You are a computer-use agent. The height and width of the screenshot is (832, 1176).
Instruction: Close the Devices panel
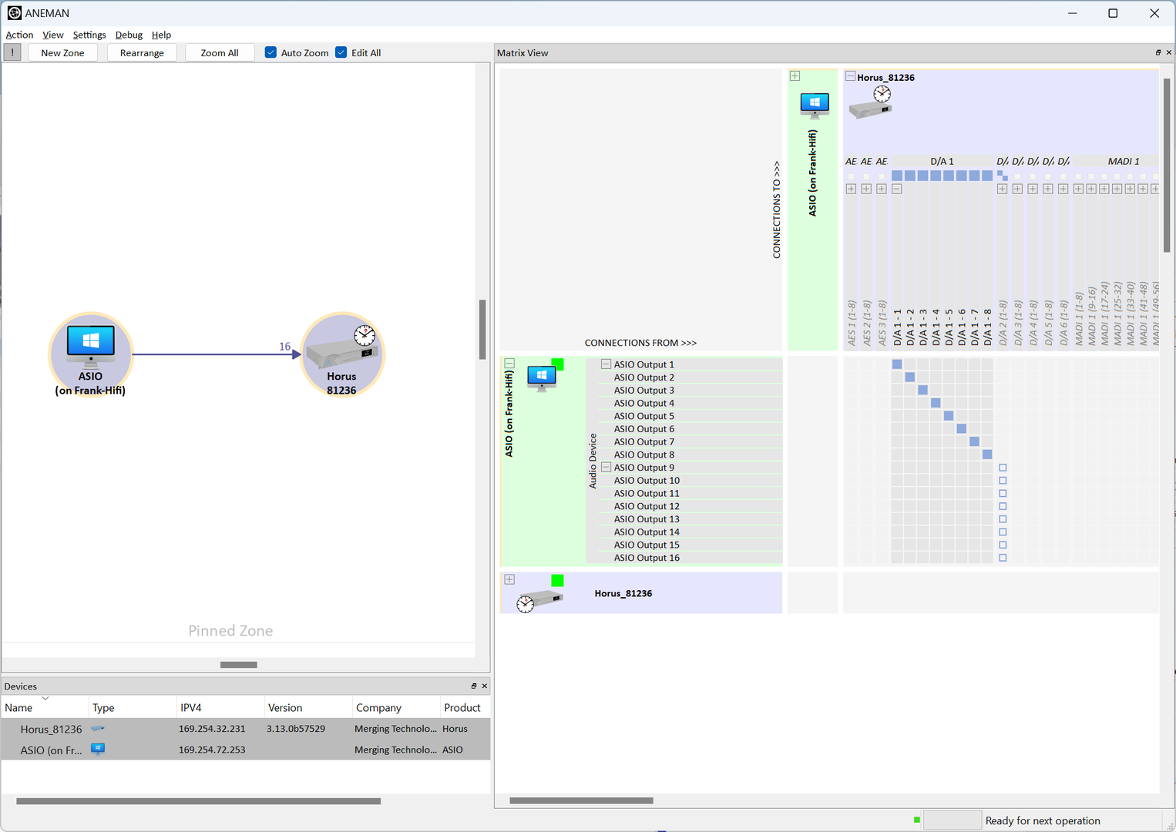click(485, 686)
